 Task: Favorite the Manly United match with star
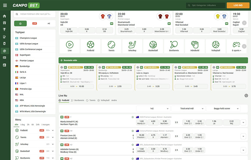click(x=133, y=117)
